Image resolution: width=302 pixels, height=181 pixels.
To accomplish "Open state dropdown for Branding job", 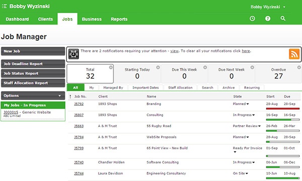I will click(x=248, y=104).
